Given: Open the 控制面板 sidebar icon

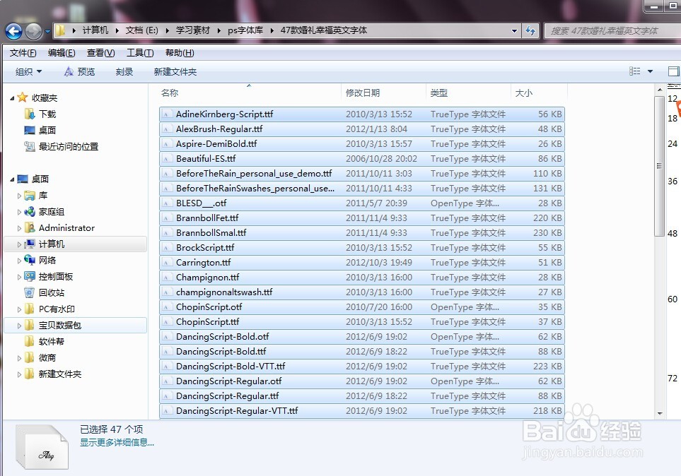Looking at the screenshot, I should [50, 276].
